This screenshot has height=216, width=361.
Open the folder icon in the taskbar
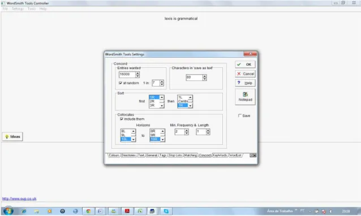coord(37,211)
